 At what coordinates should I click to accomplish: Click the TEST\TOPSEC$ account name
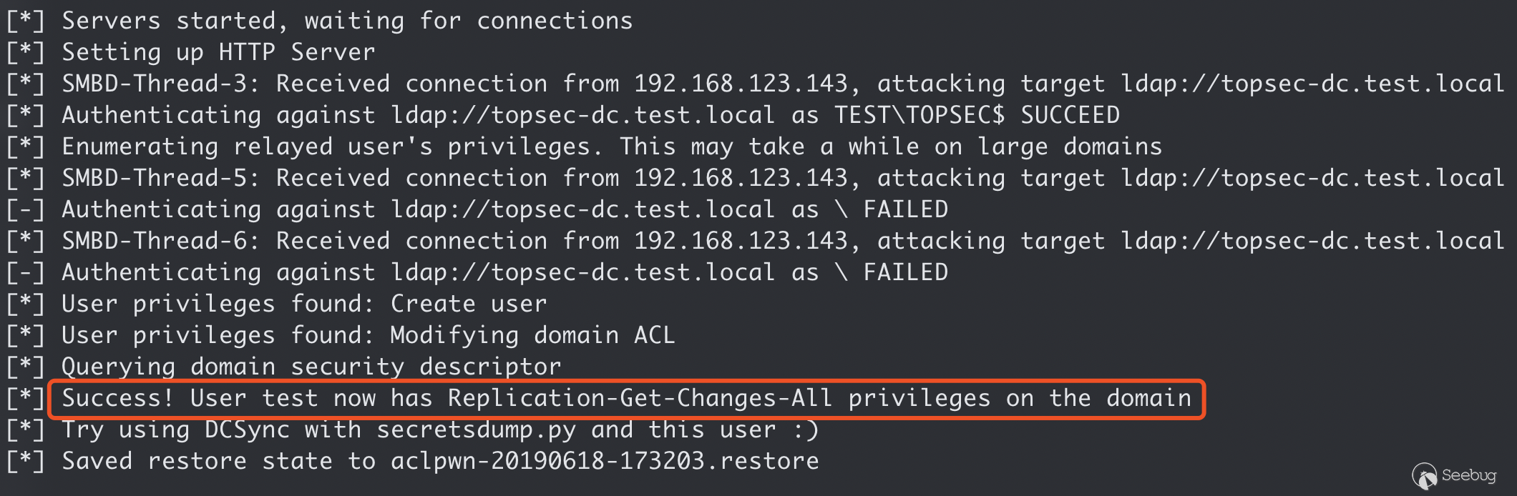coord(920,115)
